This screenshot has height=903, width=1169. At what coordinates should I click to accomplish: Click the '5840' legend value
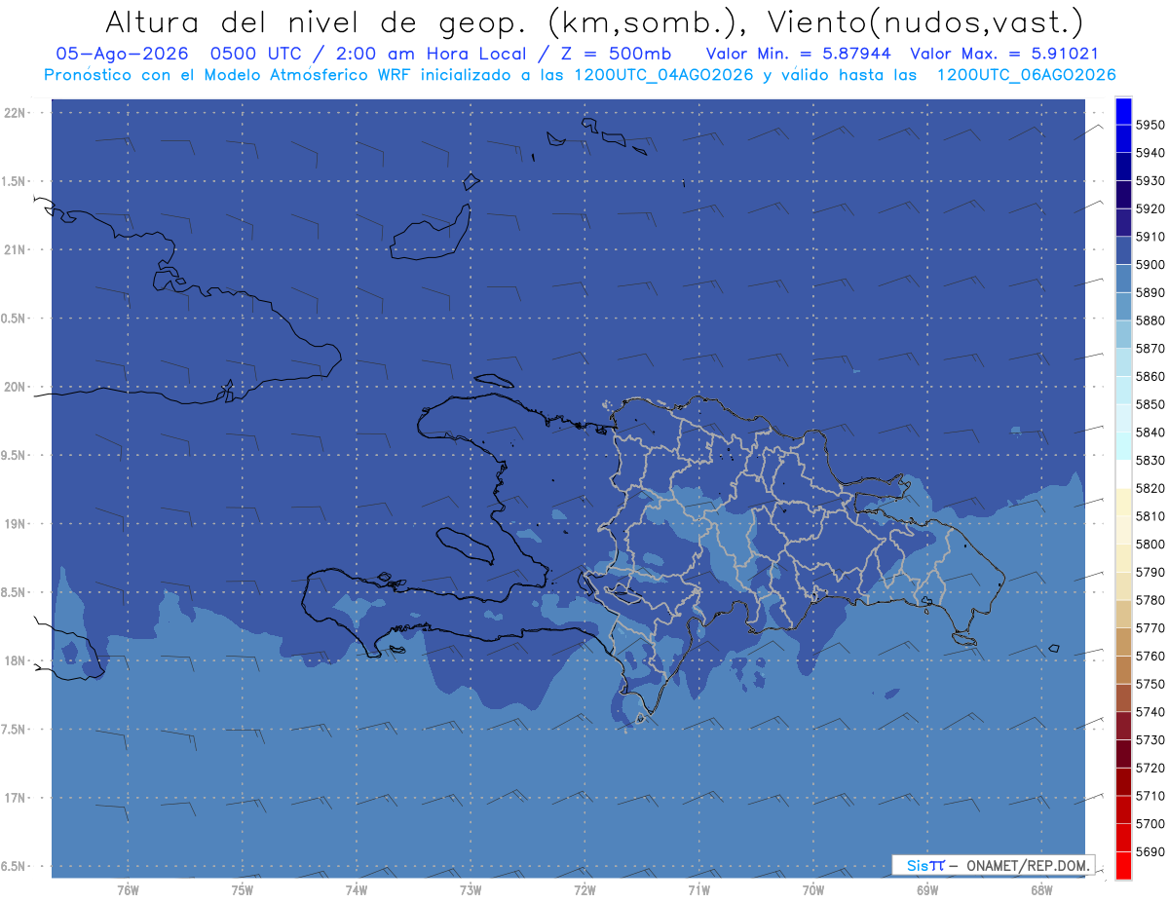pos(1150,433)
